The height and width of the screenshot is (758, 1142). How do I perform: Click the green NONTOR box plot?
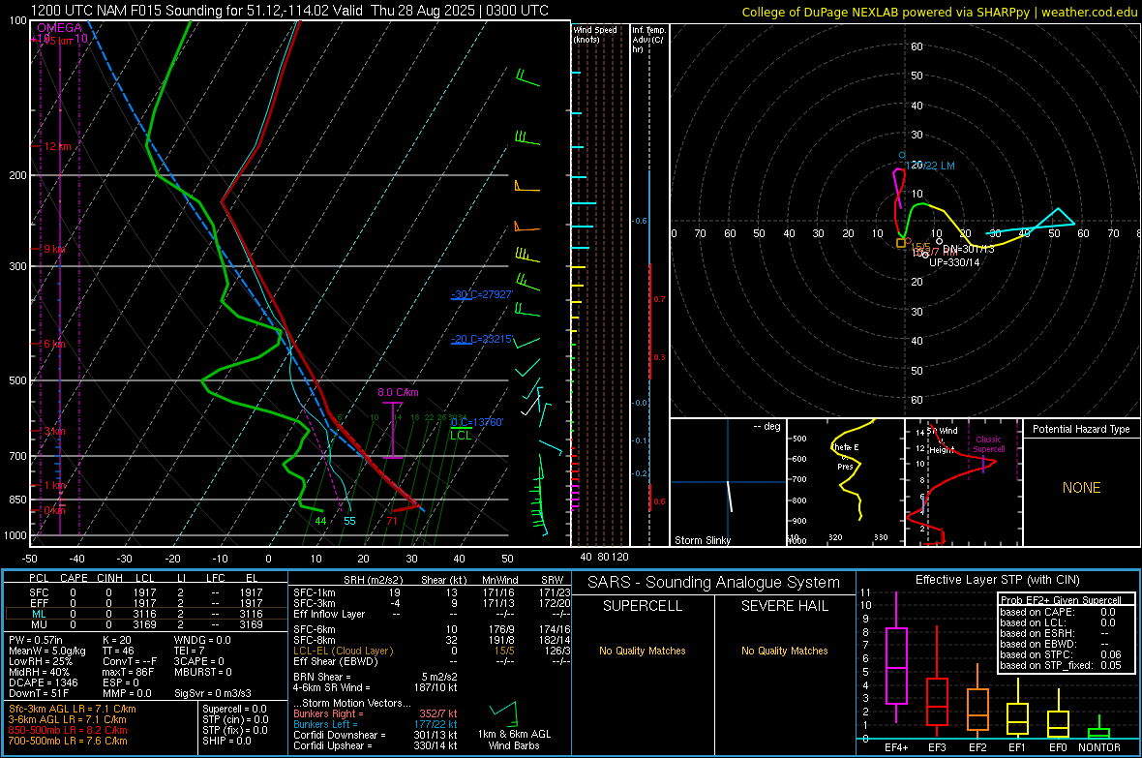(1099, 727)
